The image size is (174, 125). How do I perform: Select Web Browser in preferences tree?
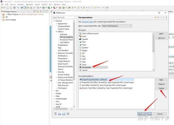click(63, 85)
